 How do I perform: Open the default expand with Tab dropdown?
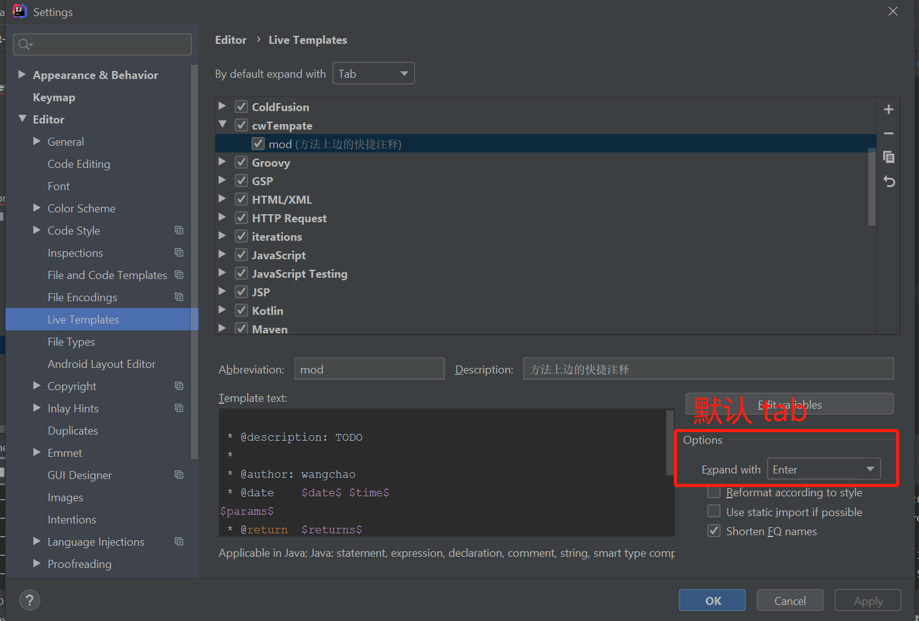pyautogui.click(x=374, y=73)
